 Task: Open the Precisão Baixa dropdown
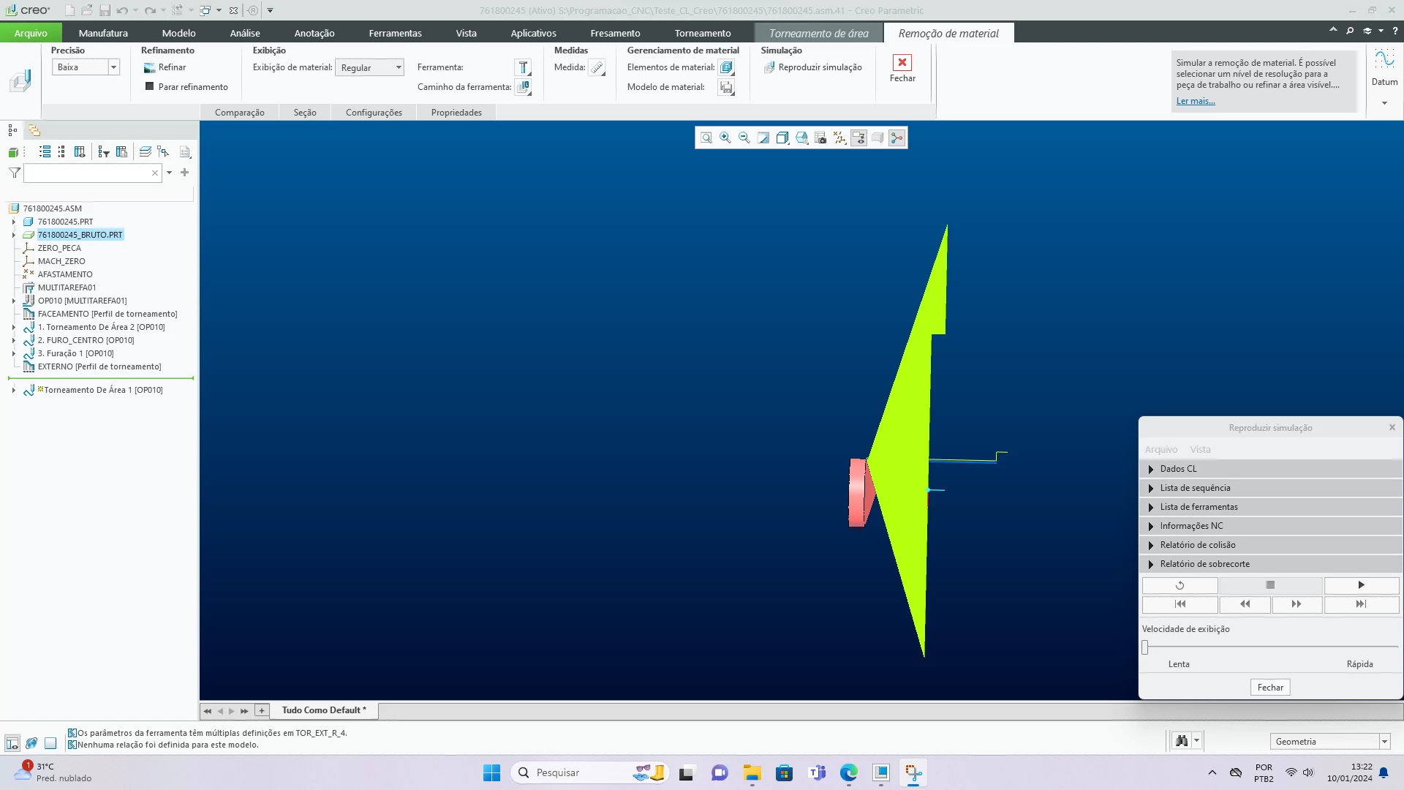[x=113, y=67]
